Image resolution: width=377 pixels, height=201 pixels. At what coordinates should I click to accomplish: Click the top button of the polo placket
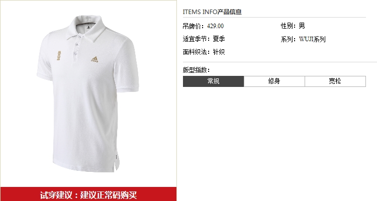pyautogui.click(x=79, y=37)
